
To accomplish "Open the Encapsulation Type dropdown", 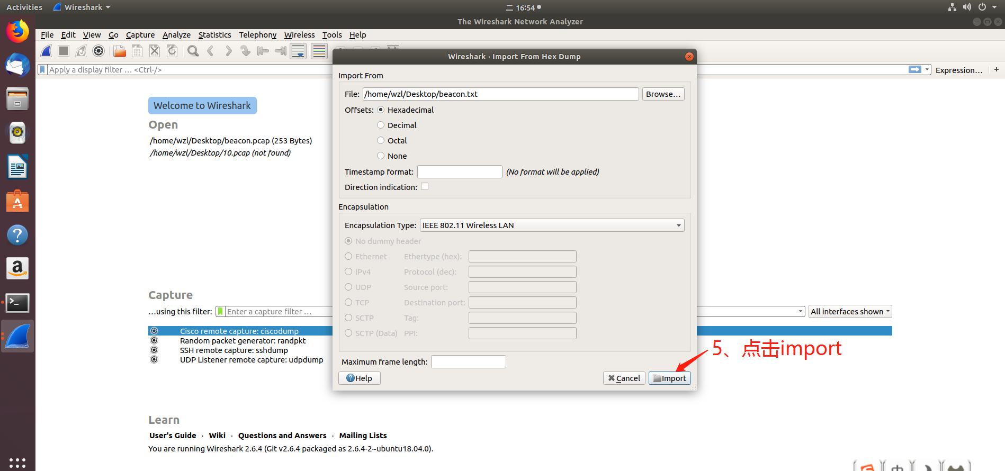I will 552,225.
